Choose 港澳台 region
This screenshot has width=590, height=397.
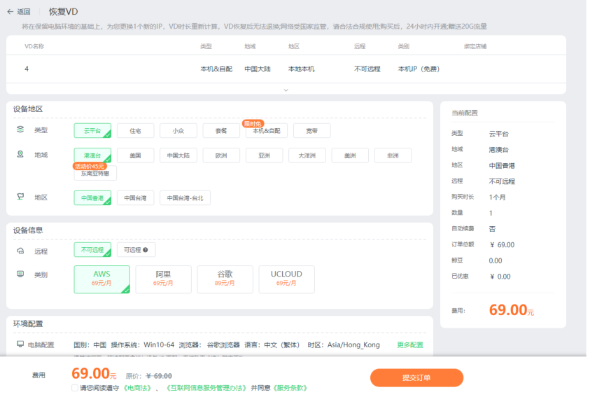(x=92, y=155)
